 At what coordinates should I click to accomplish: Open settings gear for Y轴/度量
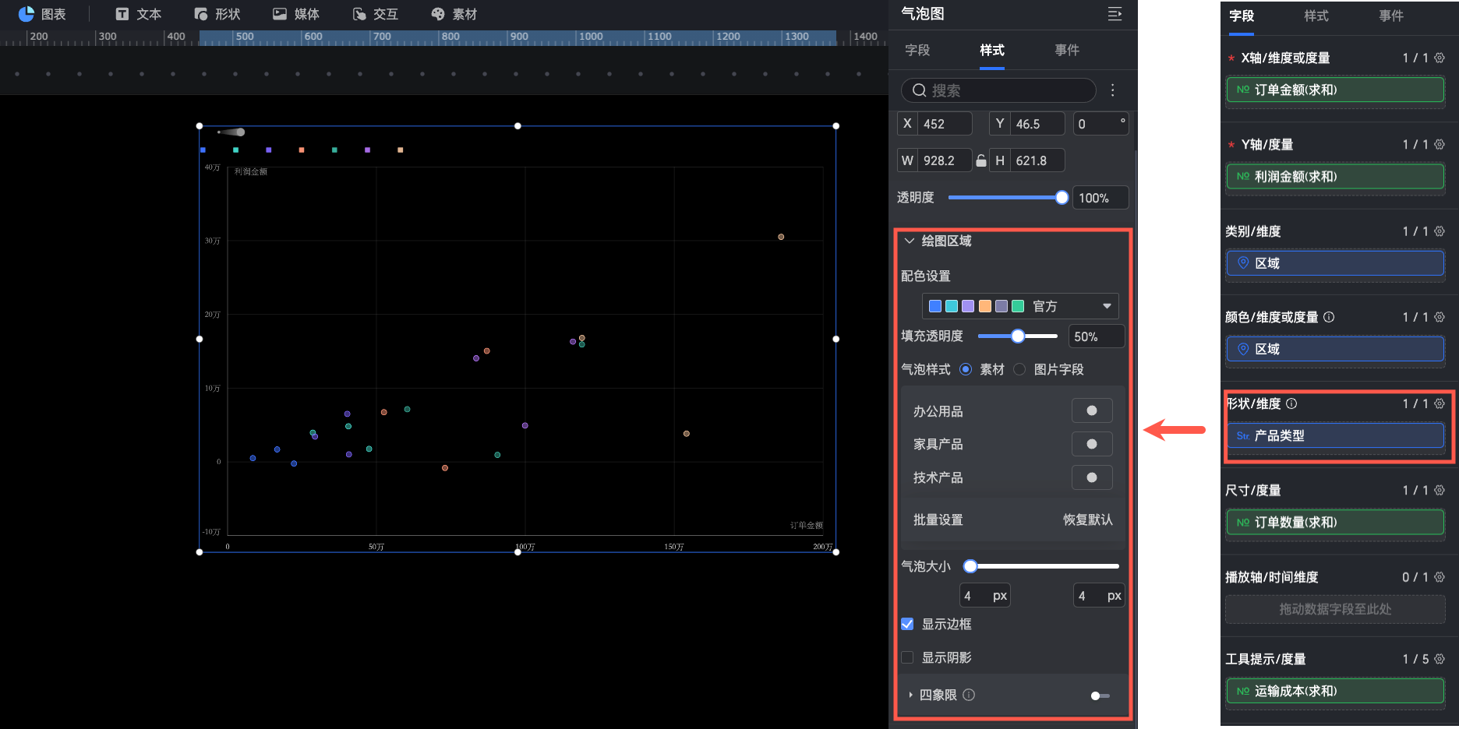1440,144
